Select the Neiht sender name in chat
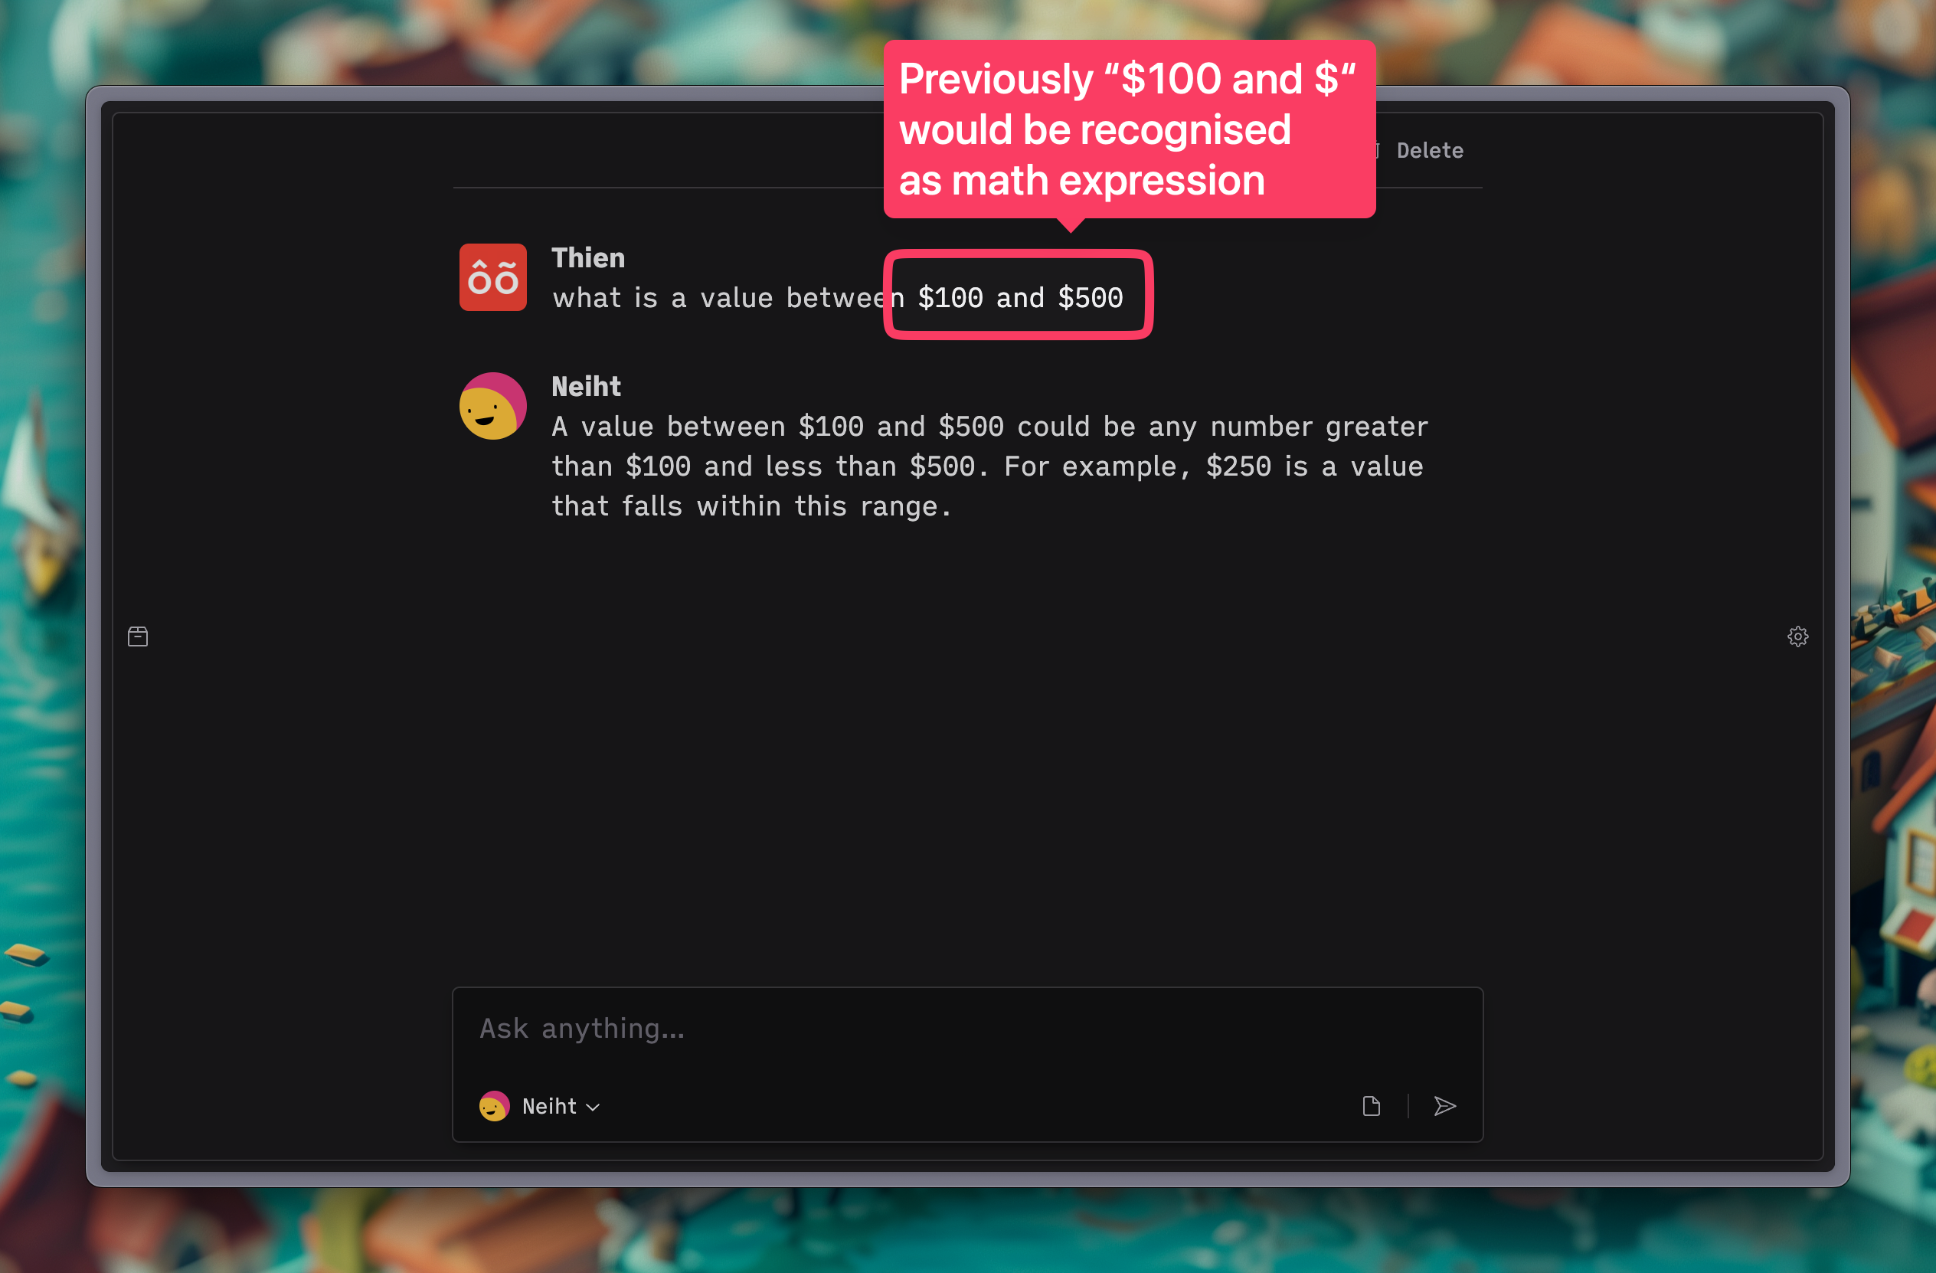The image size is (1936, 1273). 586,386
